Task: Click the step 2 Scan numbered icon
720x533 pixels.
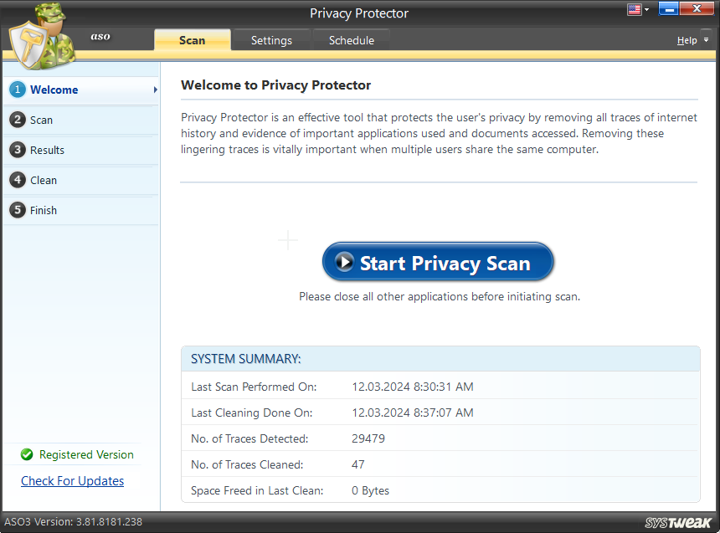Action: (x=18, y=120)
